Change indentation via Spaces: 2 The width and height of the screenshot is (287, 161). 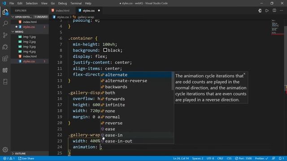click(x=198, y=158)
